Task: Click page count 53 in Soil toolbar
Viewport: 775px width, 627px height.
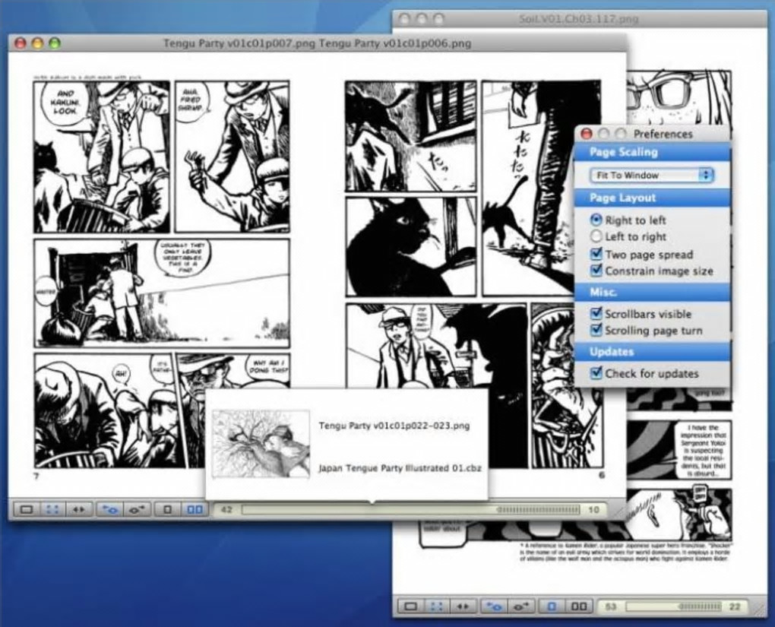Action: 611,606
